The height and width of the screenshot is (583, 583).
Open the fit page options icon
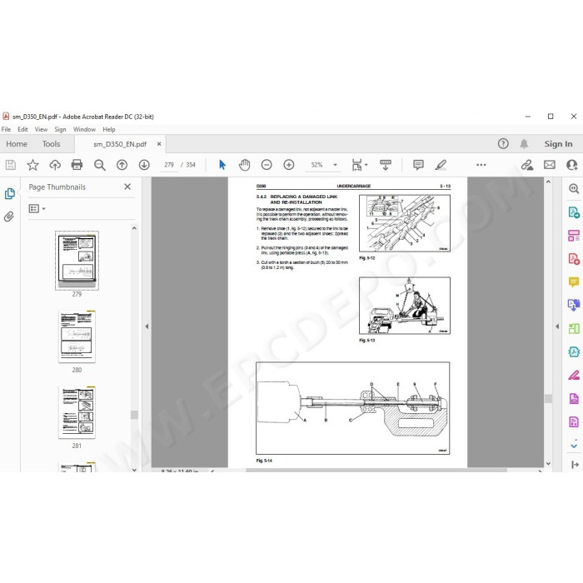tap(359, 165)
